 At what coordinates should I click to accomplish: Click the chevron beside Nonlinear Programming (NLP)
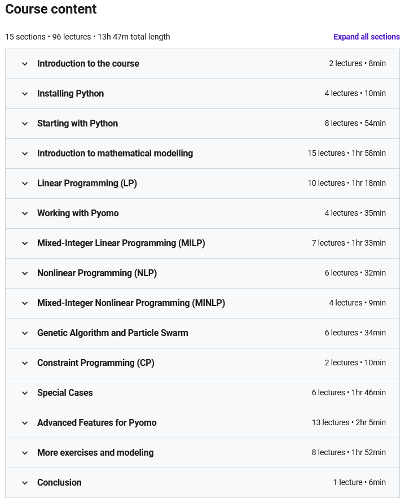(25, 273)
